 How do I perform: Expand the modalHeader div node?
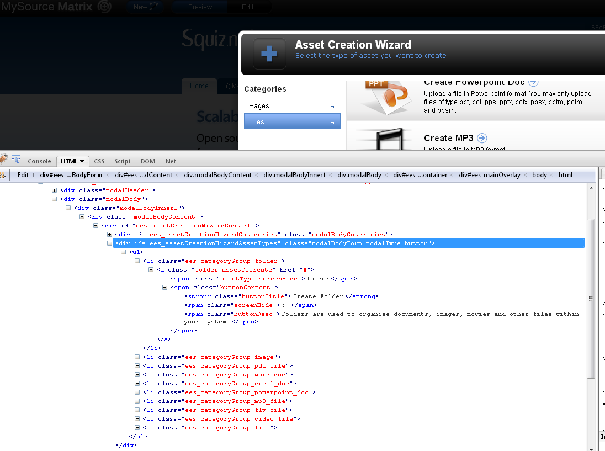click(55, 190)
